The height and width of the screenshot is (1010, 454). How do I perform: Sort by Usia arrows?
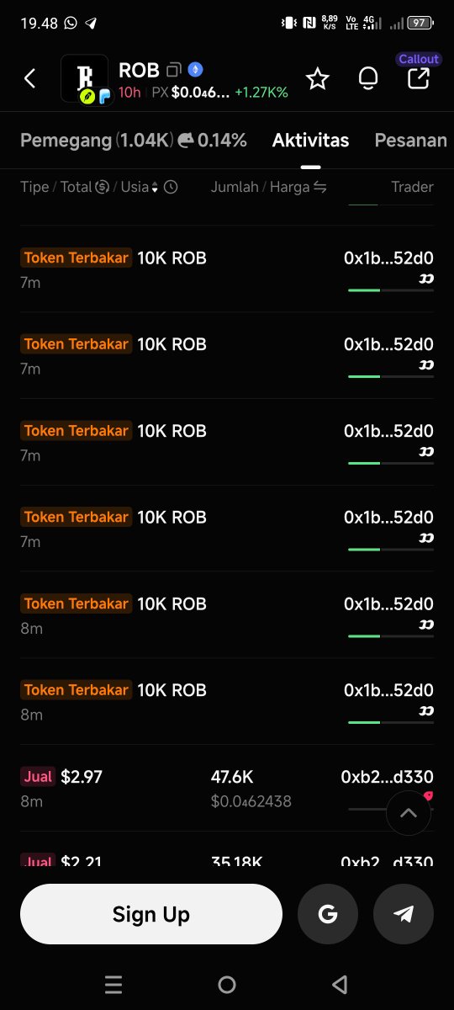[155, 188]
